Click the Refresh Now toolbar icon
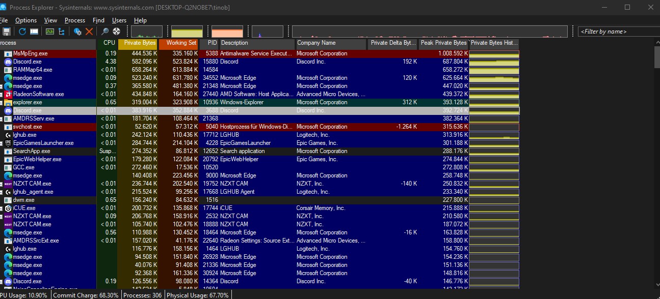 [22, 32]
